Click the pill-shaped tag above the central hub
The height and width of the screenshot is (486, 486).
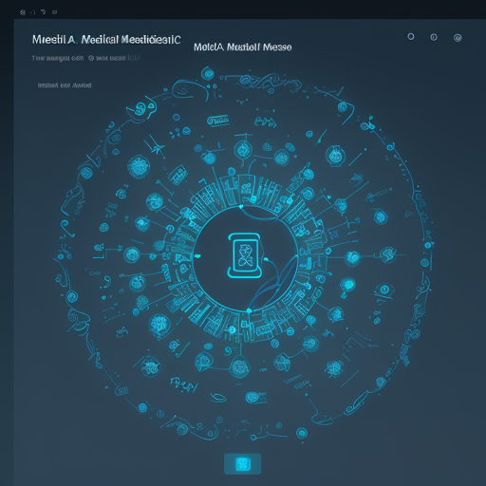pyautogui.click(x=218, y=121)
